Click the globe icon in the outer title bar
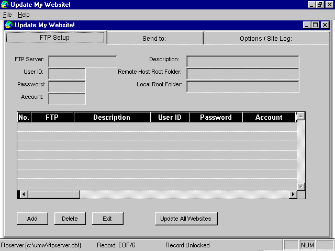 coord(5,5)
